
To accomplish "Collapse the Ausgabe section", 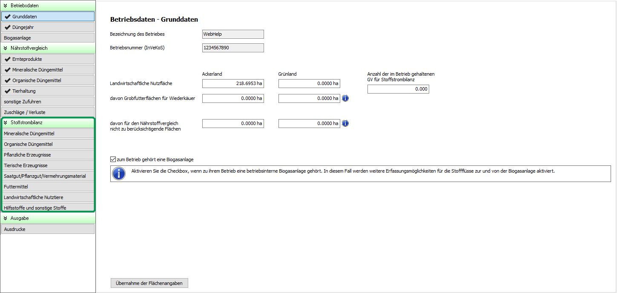I will point(6,218).
